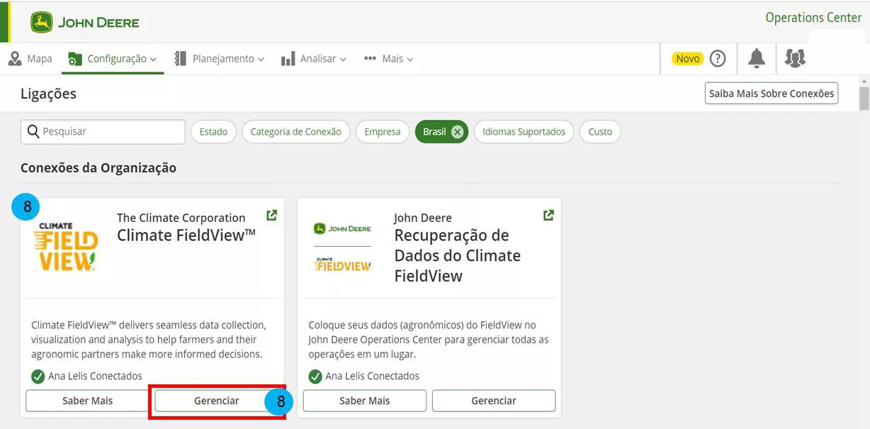870x429 pixels.
Task: Open the notifications bell
Action: pos(757,59)
